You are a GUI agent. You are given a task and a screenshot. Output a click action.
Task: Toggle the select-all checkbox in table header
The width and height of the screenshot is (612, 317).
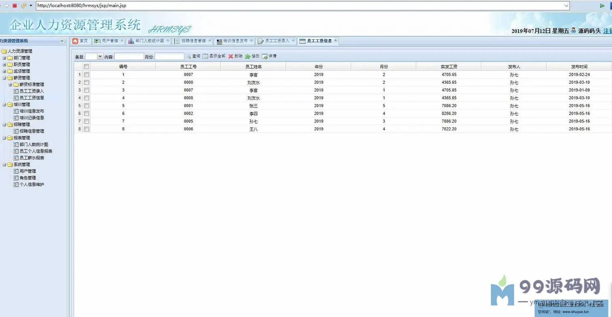click(x=86, y=66)
